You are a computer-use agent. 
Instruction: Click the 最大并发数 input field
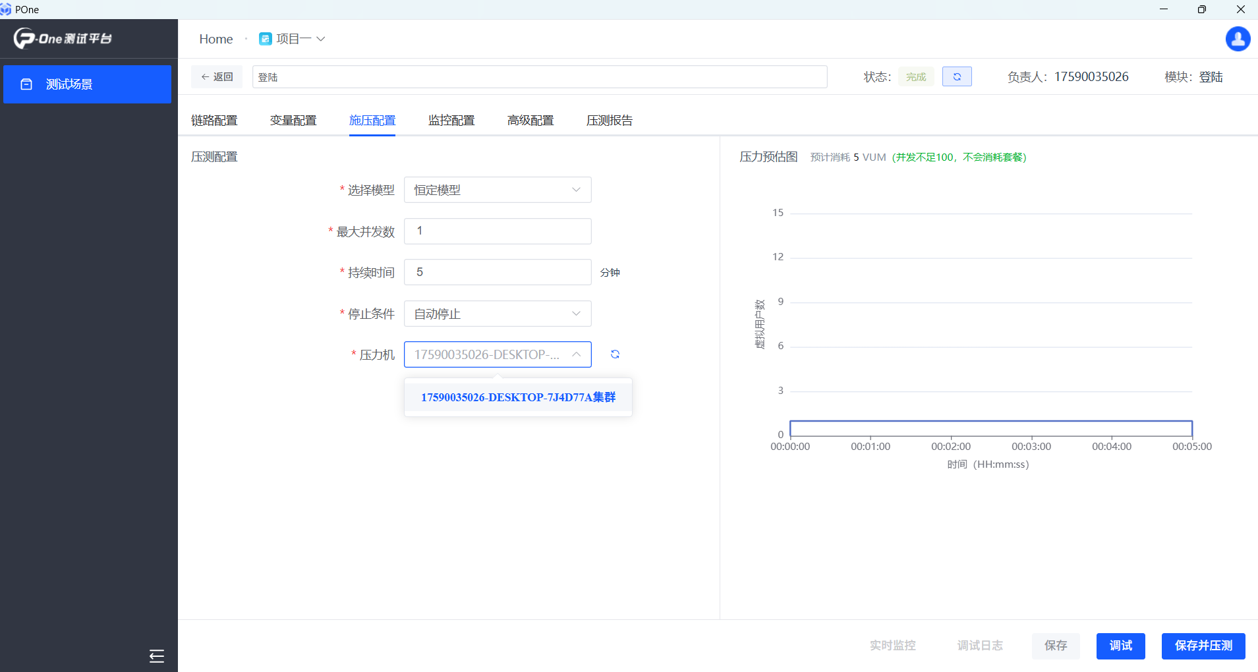tap(497, 231)
